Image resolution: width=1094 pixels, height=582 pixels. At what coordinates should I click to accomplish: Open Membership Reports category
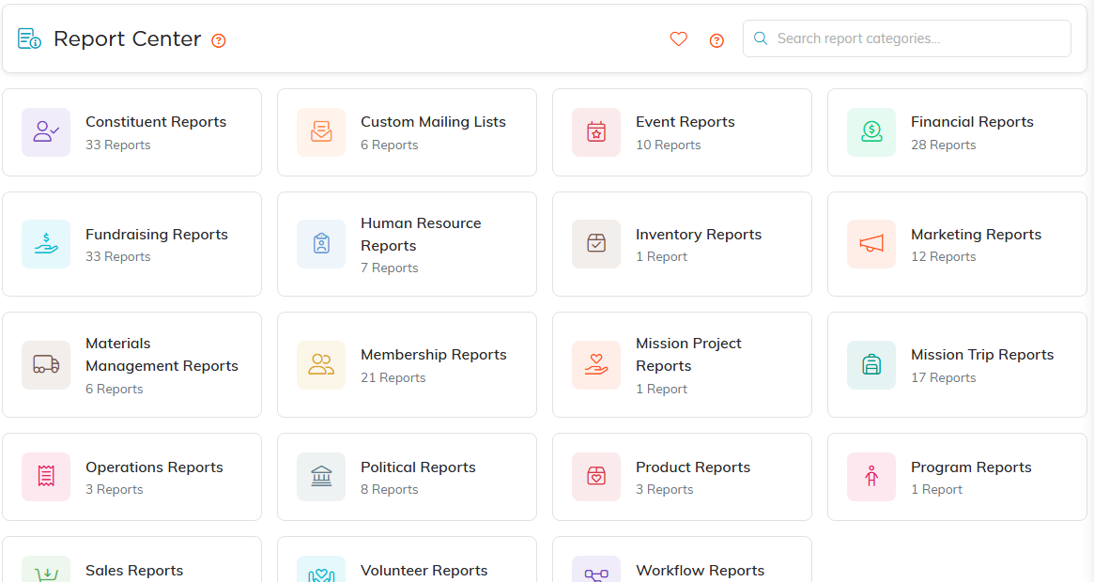tap(407, 365)
